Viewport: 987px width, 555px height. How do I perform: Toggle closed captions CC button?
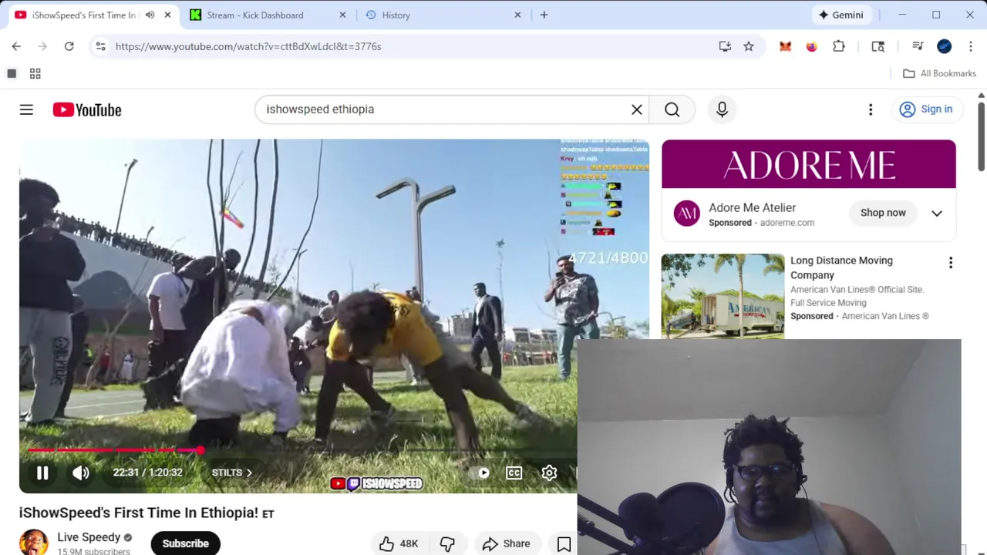(514, 473)
